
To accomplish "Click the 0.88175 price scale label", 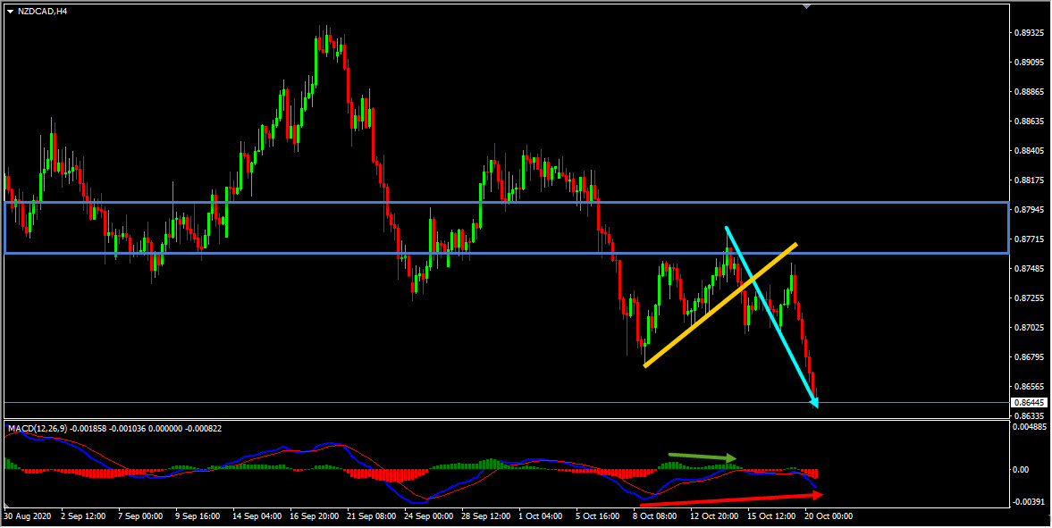I will point(1029,180).
